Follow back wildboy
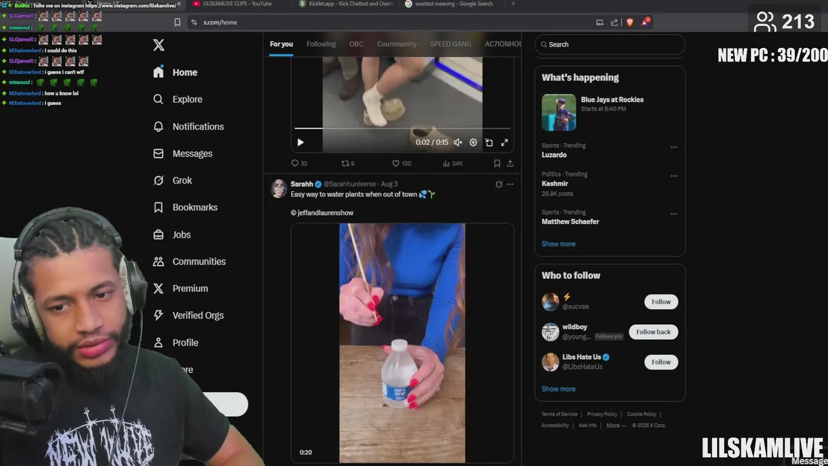Viewport: 828px width, 466px height. pyautogui.click(x=653, y=332)
